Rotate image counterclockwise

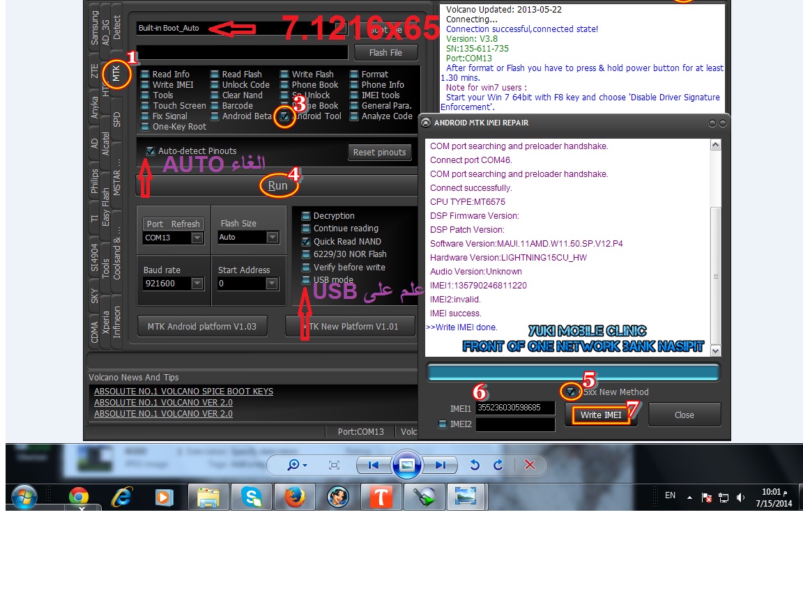pyautogui.click(x=475, y=465)
